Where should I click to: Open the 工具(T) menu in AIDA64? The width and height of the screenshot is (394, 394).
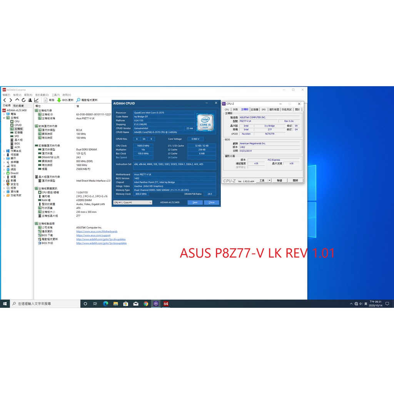pos(56,95)
